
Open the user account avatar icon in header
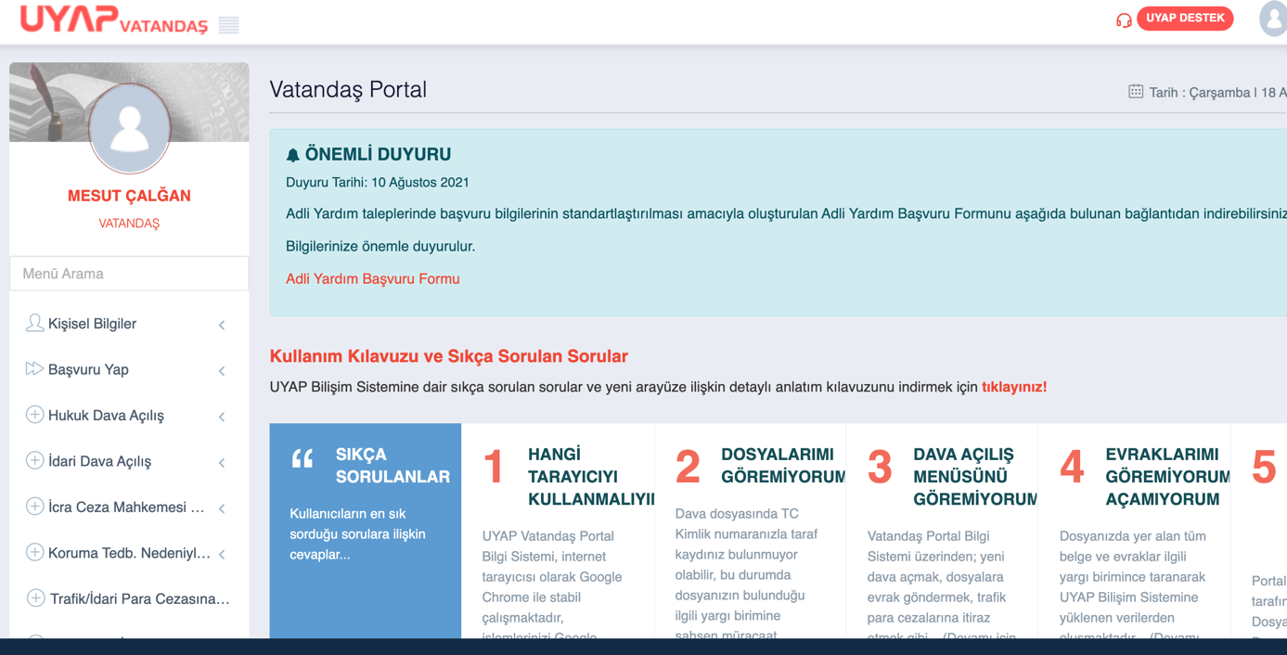click(1273, 19)
